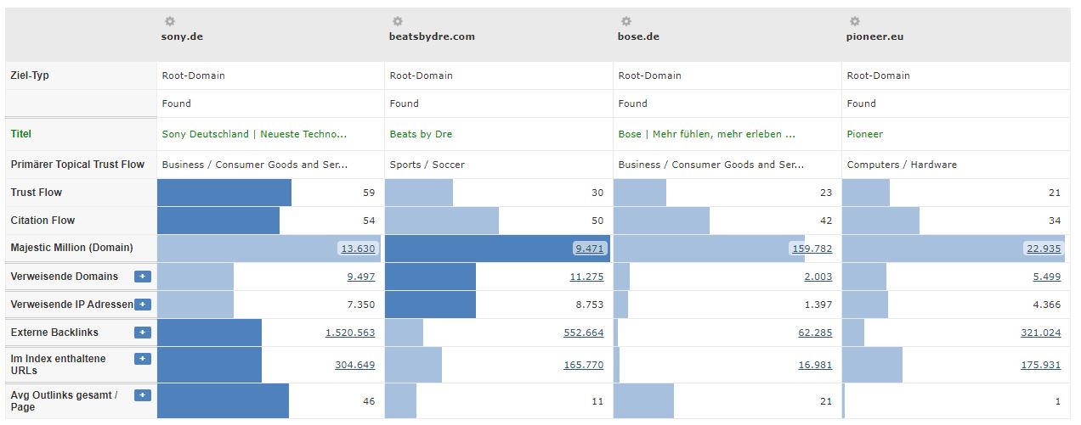The image size is (1081, 425).
Task: Open the gear settings icon above pioneer.eu
Action: pyautogui.click(x=855, y=21)
